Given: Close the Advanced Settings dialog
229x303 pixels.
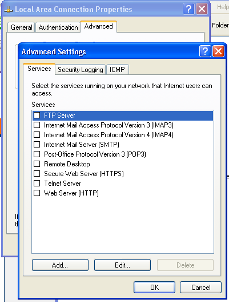Looking at the screenshot, I should click(x=218, y=51).
